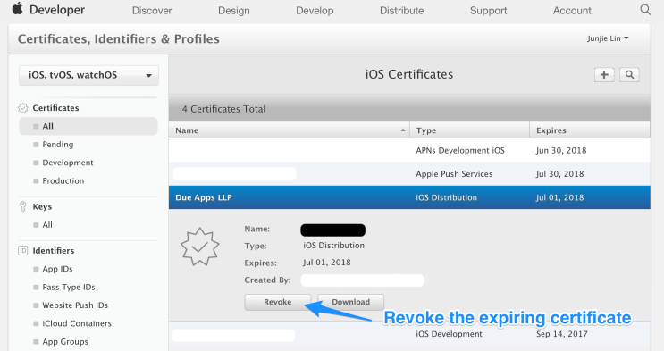Click Jul 30, 2018 expiry date
The image size is (664, 351).
pos(559,174)
